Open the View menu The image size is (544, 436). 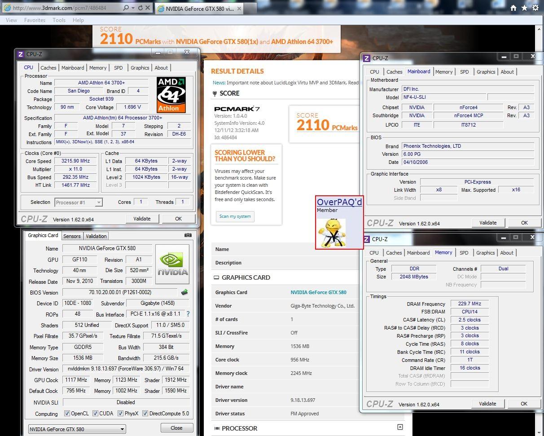pos(12,20)
